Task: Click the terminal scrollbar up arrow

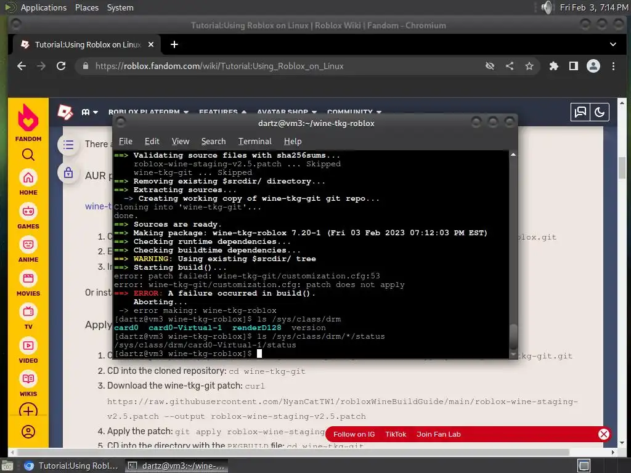Action: pos(513,155)
